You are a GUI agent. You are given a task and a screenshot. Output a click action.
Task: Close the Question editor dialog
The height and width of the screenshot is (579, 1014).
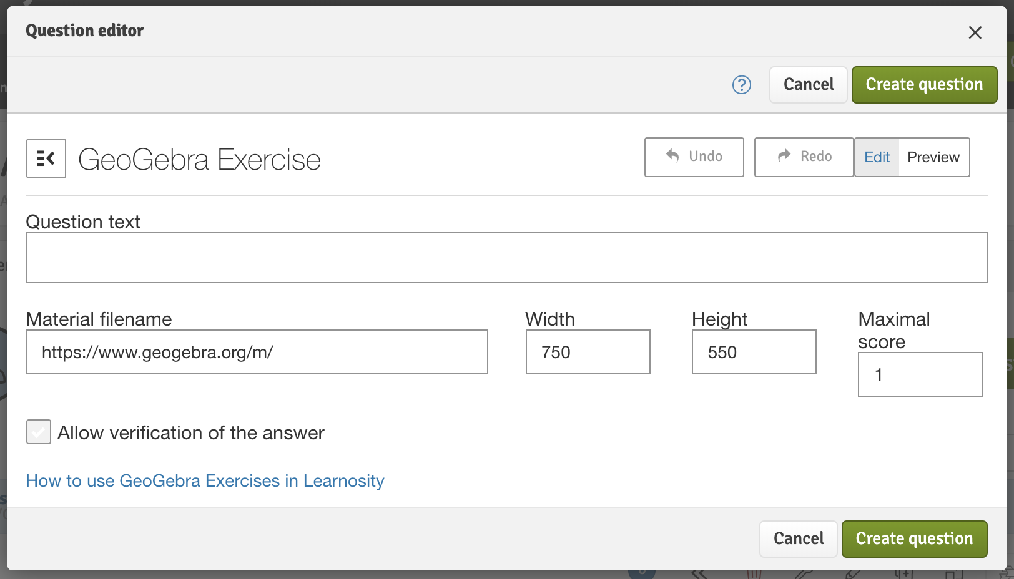pos(975,32)
